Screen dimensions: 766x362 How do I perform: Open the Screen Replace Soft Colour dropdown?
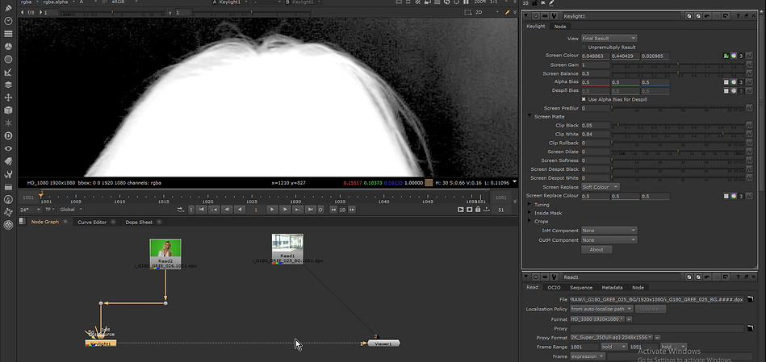[600, 187]
